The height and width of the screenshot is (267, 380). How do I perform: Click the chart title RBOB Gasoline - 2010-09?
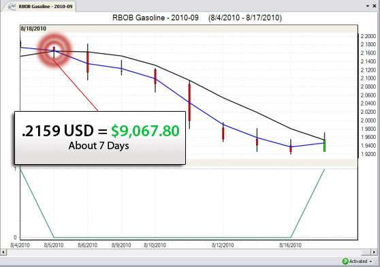pyautogui.click(x=155, y=18)
